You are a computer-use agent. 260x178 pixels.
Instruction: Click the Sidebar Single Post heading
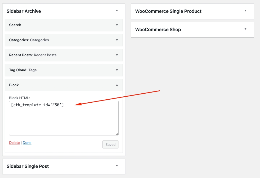28,166
